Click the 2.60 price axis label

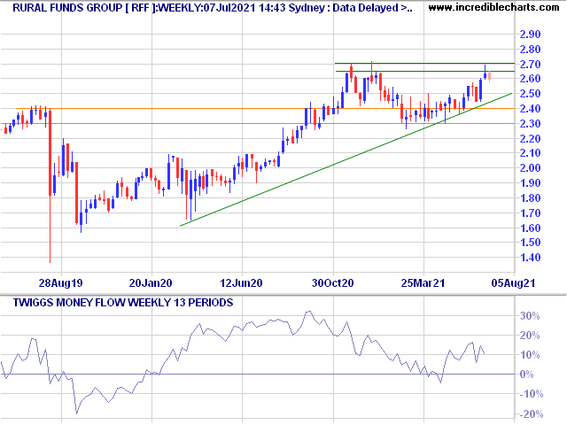[x=530, y=79]
